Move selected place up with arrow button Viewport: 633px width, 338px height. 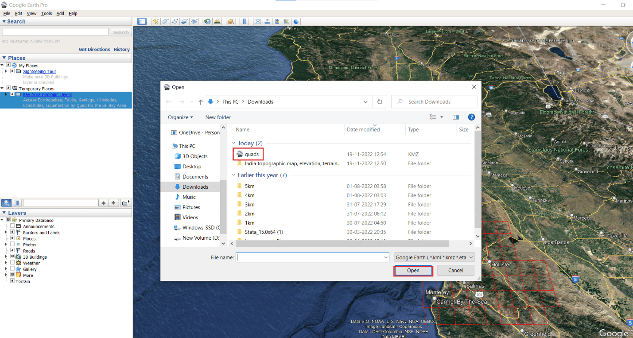tap(104, 203)
